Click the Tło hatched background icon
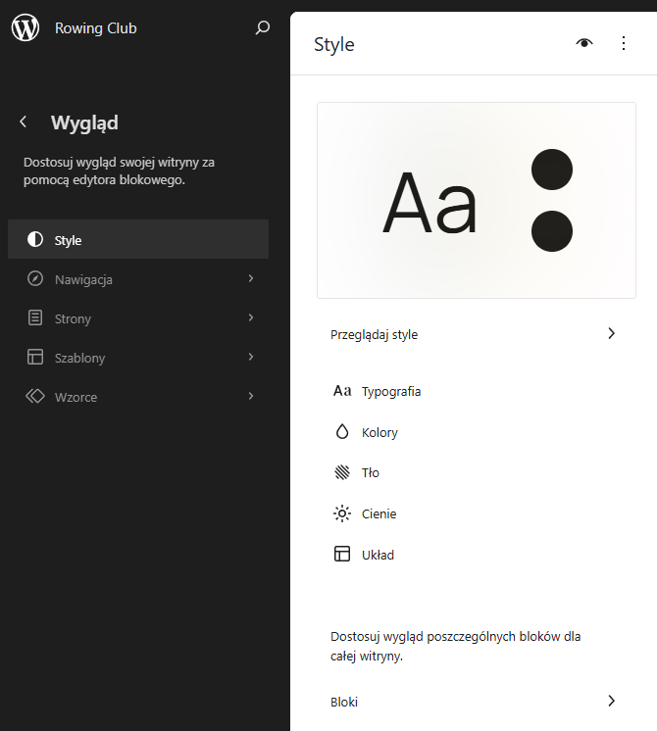Image resolution: width=657 pixels, height=731 pixels. point(342,472)
